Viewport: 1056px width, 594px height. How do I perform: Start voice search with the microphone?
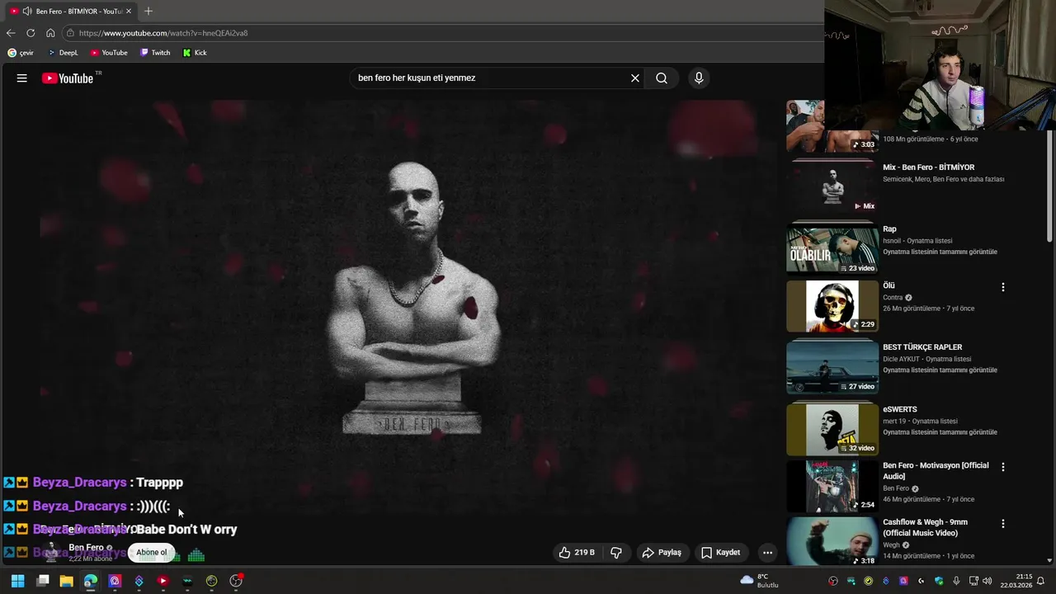pyautogui.click(x=699, y=78)
